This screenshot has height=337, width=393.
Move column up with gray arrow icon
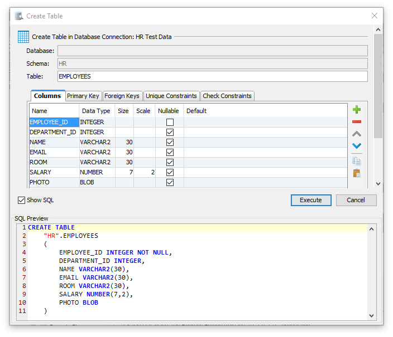coord(357,134)
